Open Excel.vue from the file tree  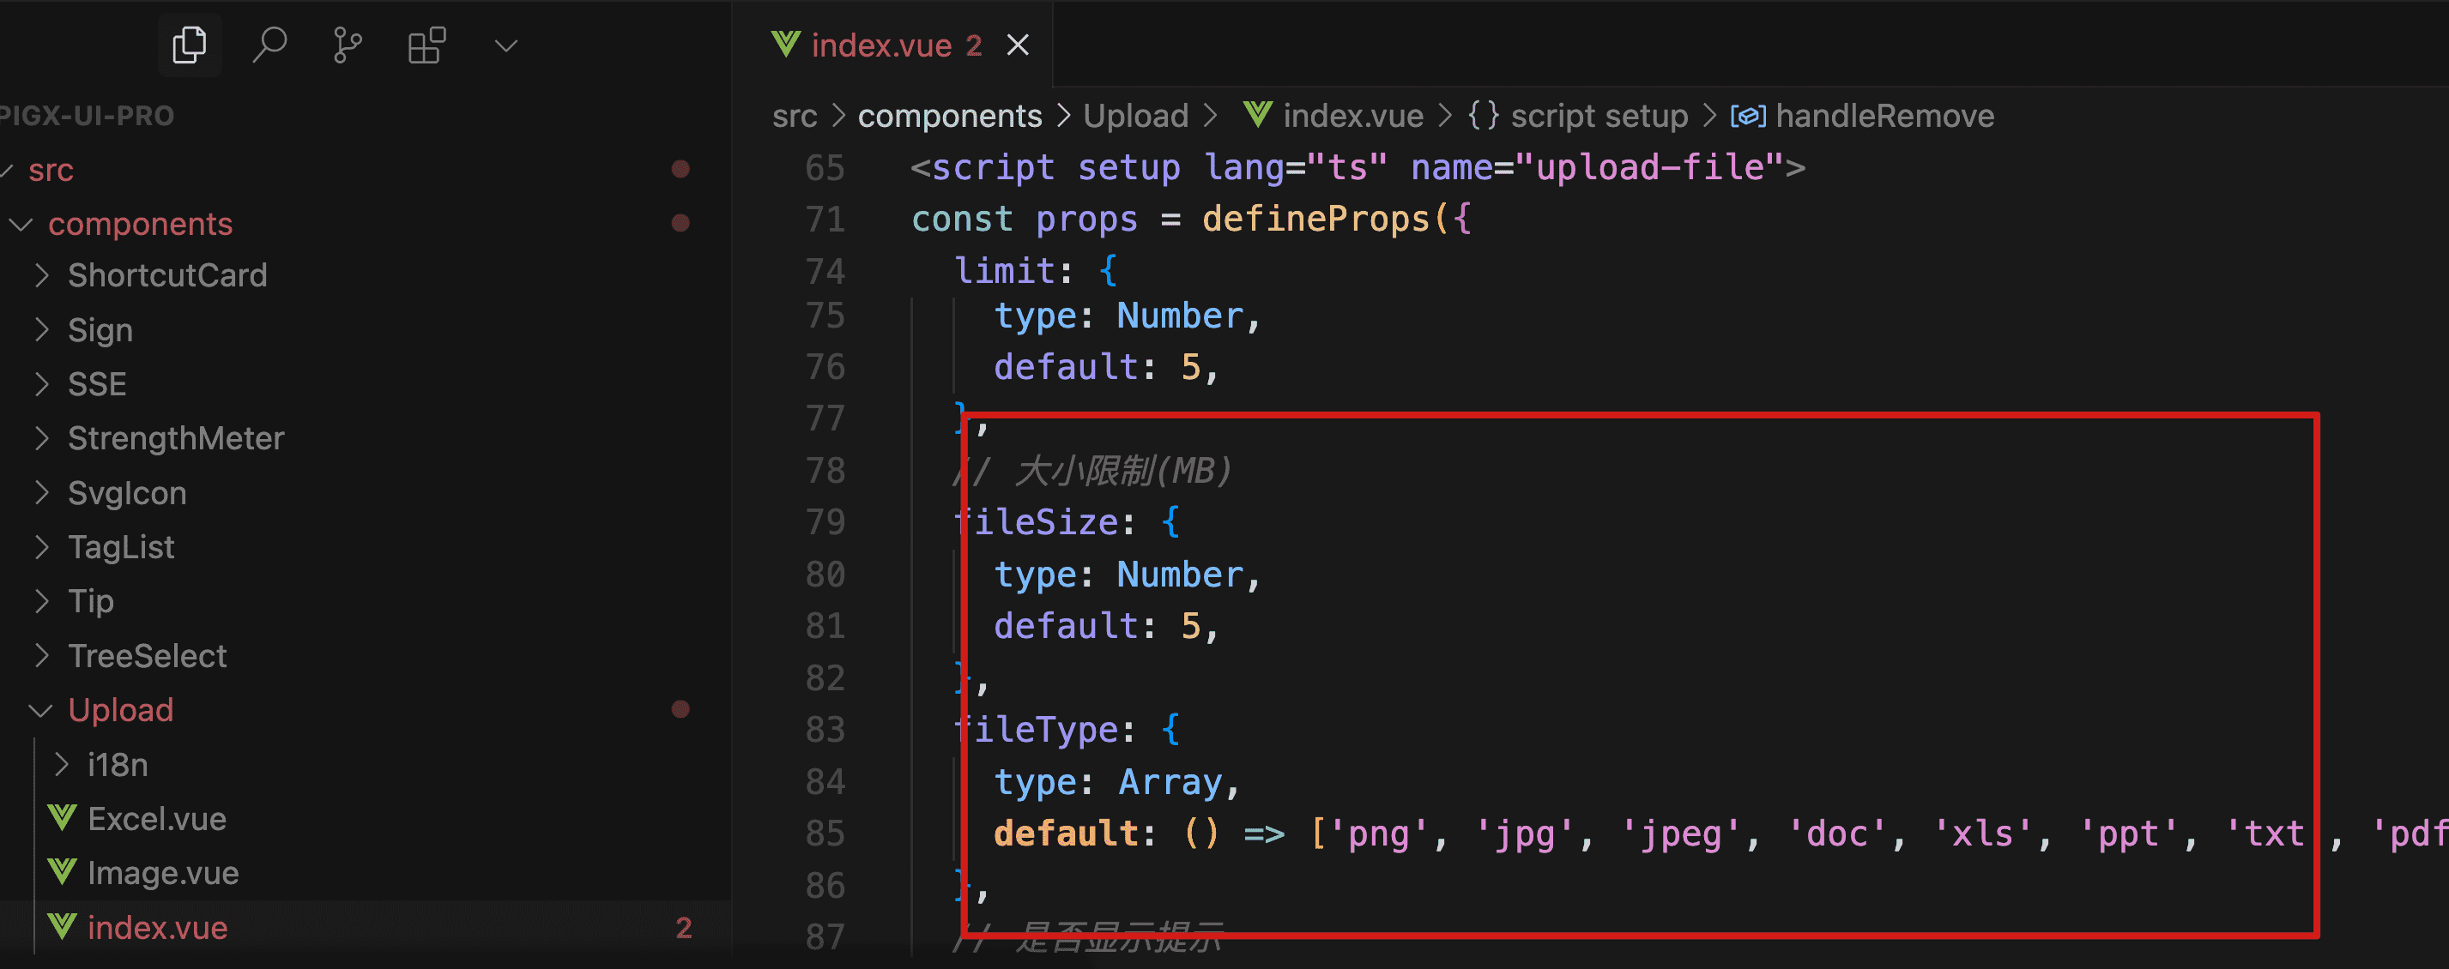click(x=157, y=818)
